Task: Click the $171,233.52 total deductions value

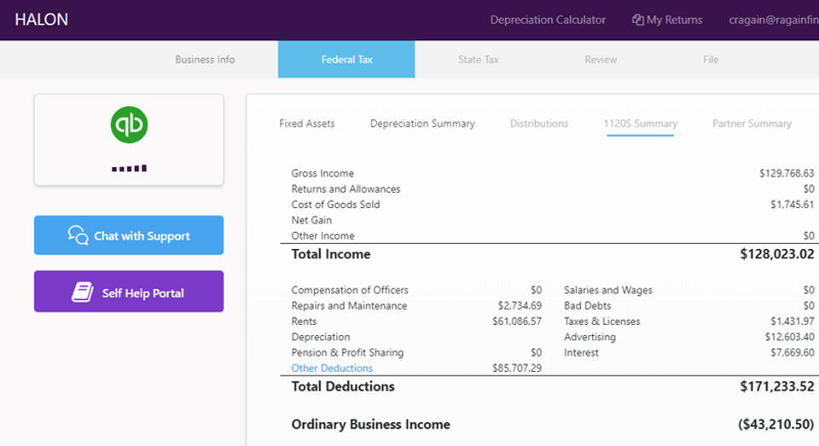Action: (x=776, y=386)
